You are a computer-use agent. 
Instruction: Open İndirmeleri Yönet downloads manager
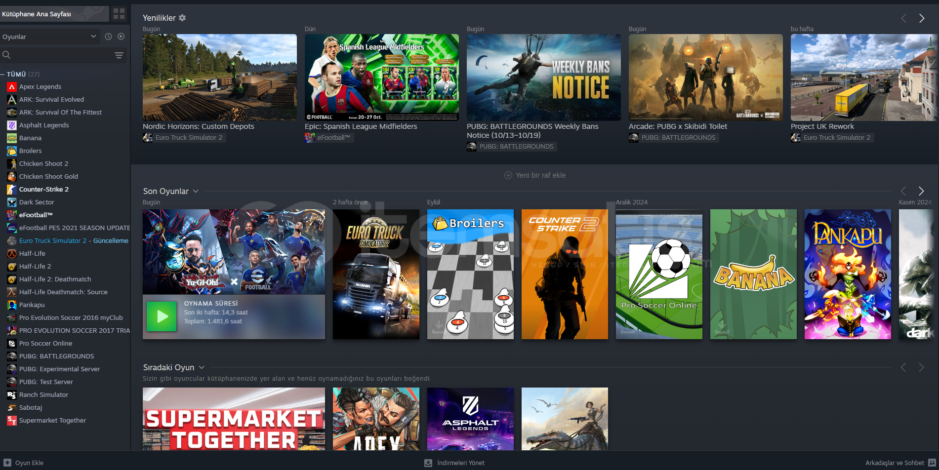point(455,463)
